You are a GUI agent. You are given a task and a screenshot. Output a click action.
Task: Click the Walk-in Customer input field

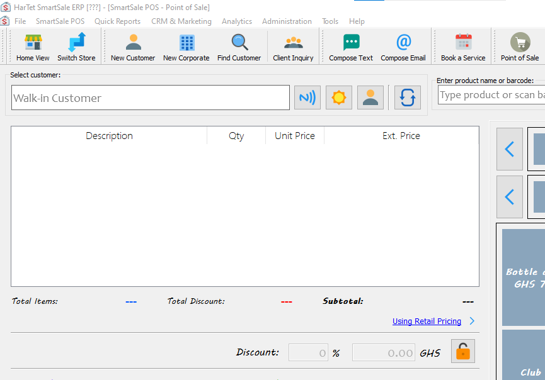tap(151, 98)
